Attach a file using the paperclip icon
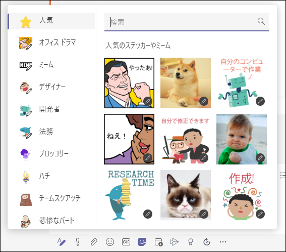This screenshot has width=286, height=252. click(x=94, y=242)
